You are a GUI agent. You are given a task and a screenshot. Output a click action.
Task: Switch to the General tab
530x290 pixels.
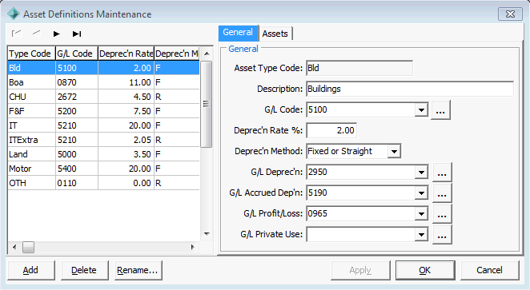click(238, 33)
